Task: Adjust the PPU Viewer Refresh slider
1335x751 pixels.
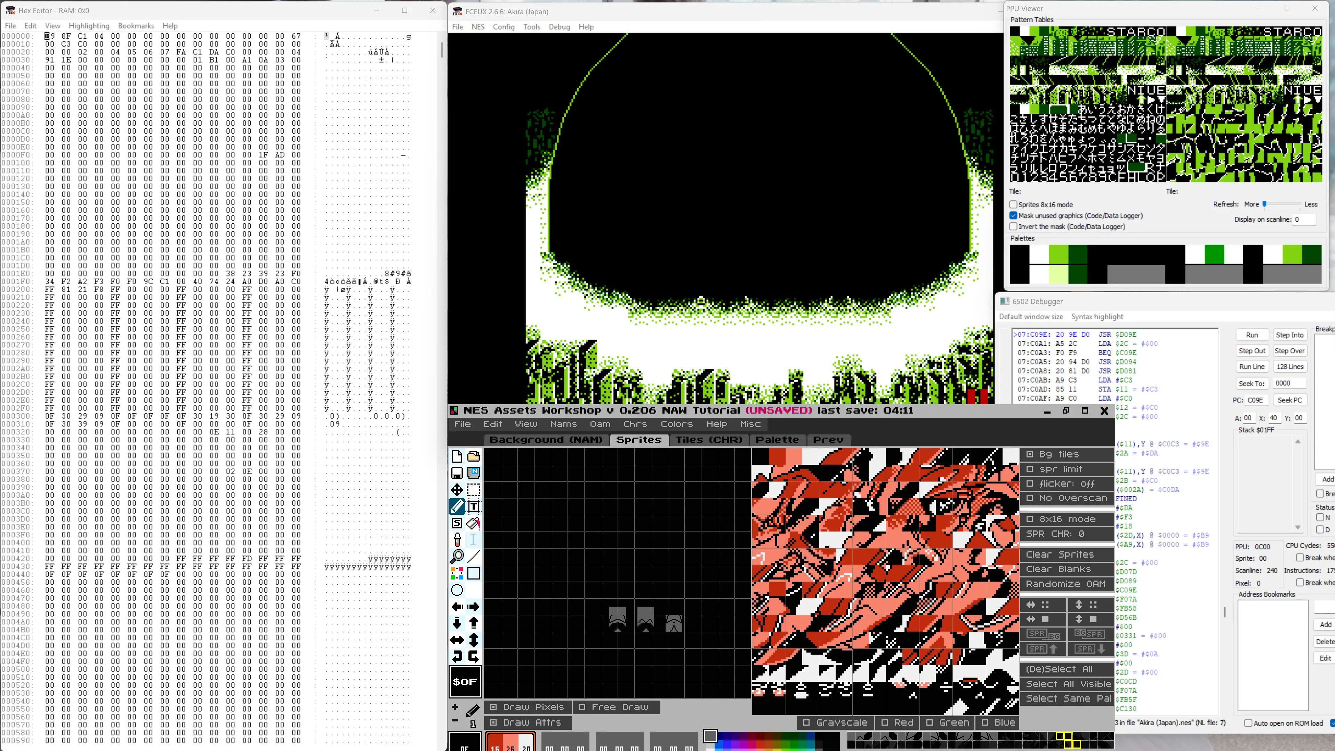Action: click(1264, 204)
